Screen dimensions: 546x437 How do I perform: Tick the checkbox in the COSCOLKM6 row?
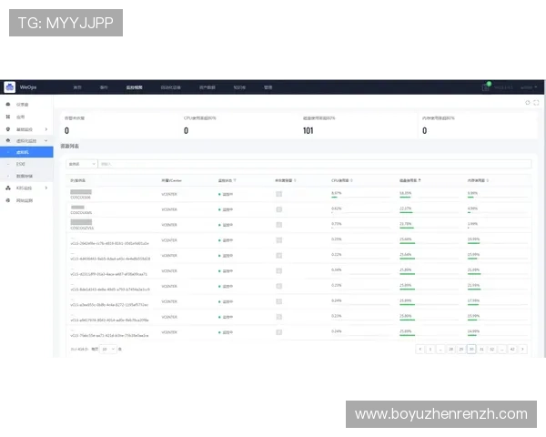point(279,209)
